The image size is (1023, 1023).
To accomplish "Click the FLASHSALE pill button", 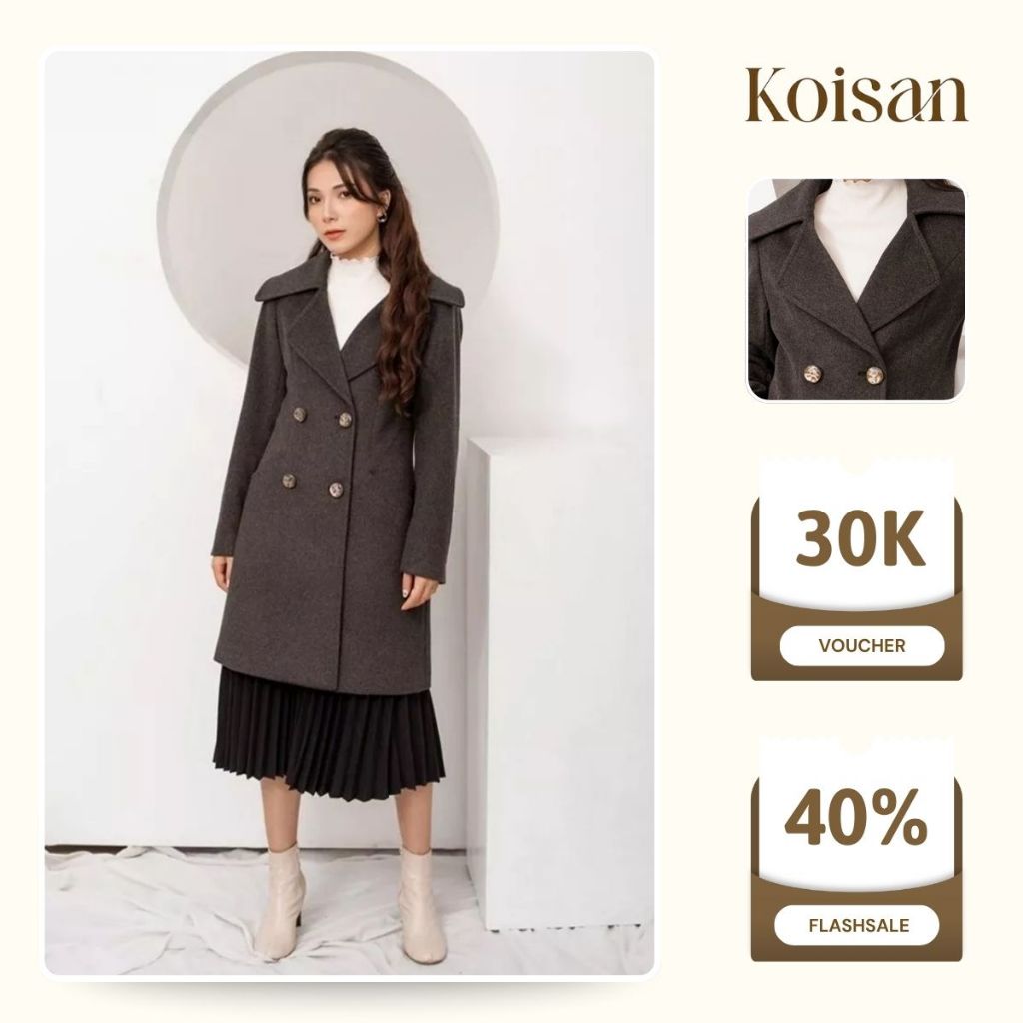I will (857, 925).
